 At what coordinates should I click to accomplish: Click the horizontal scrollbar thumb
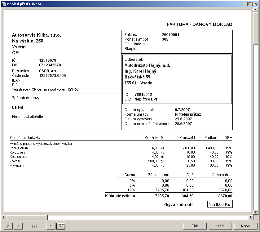pyautogui.click(x=27, y=217)
